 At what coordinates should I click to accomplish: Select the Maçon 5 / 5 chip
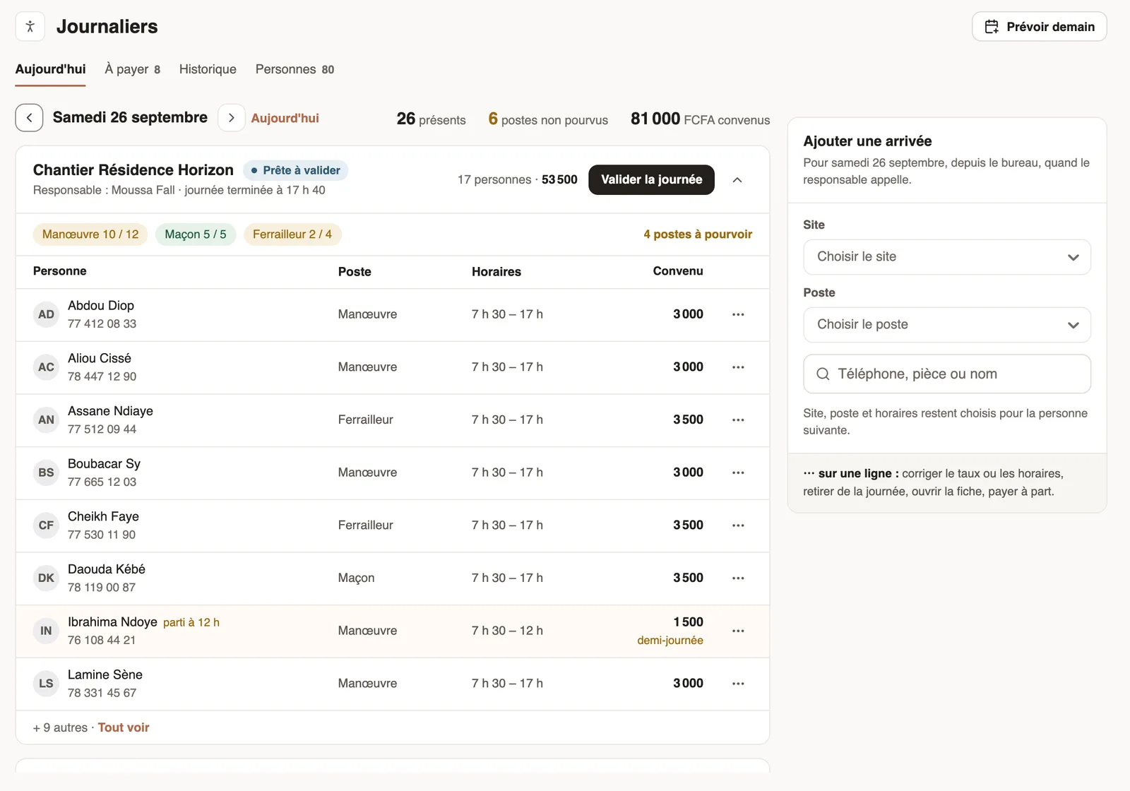point(196,234)
